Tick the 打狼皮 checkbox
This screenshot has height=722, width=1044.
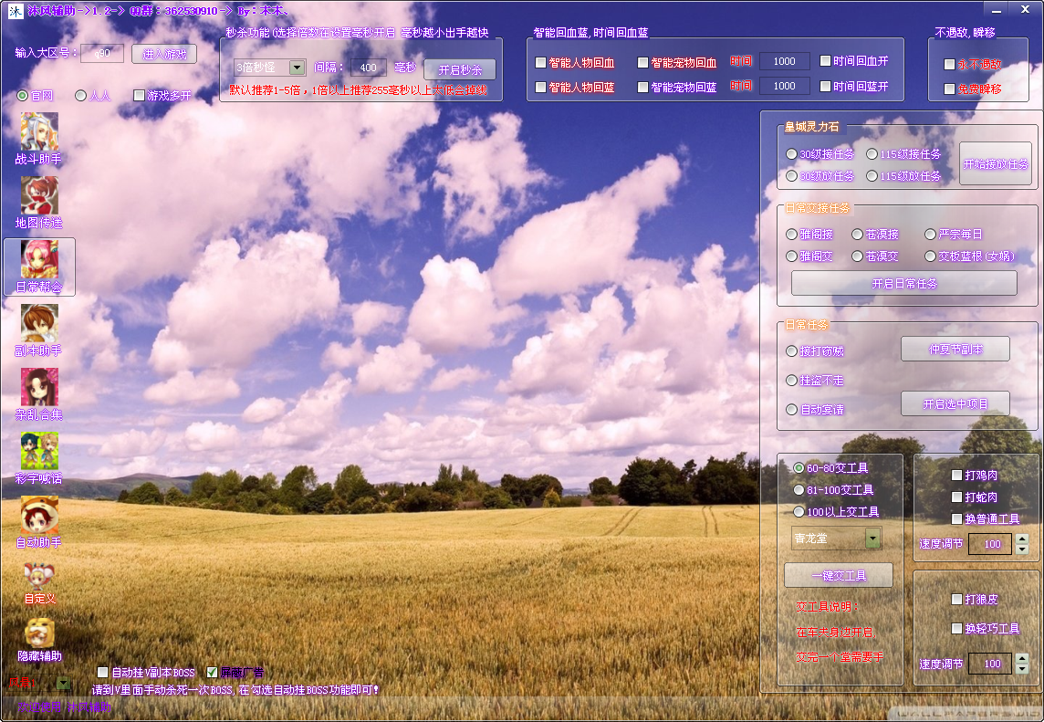coord(956,600)
